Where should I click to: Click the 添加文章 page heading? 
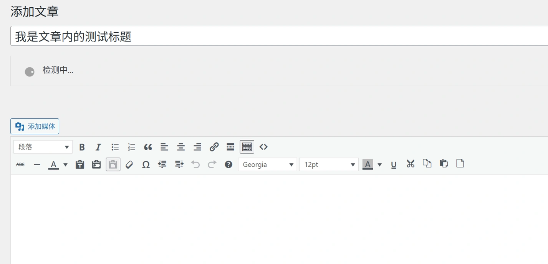(x=35, y=11)
